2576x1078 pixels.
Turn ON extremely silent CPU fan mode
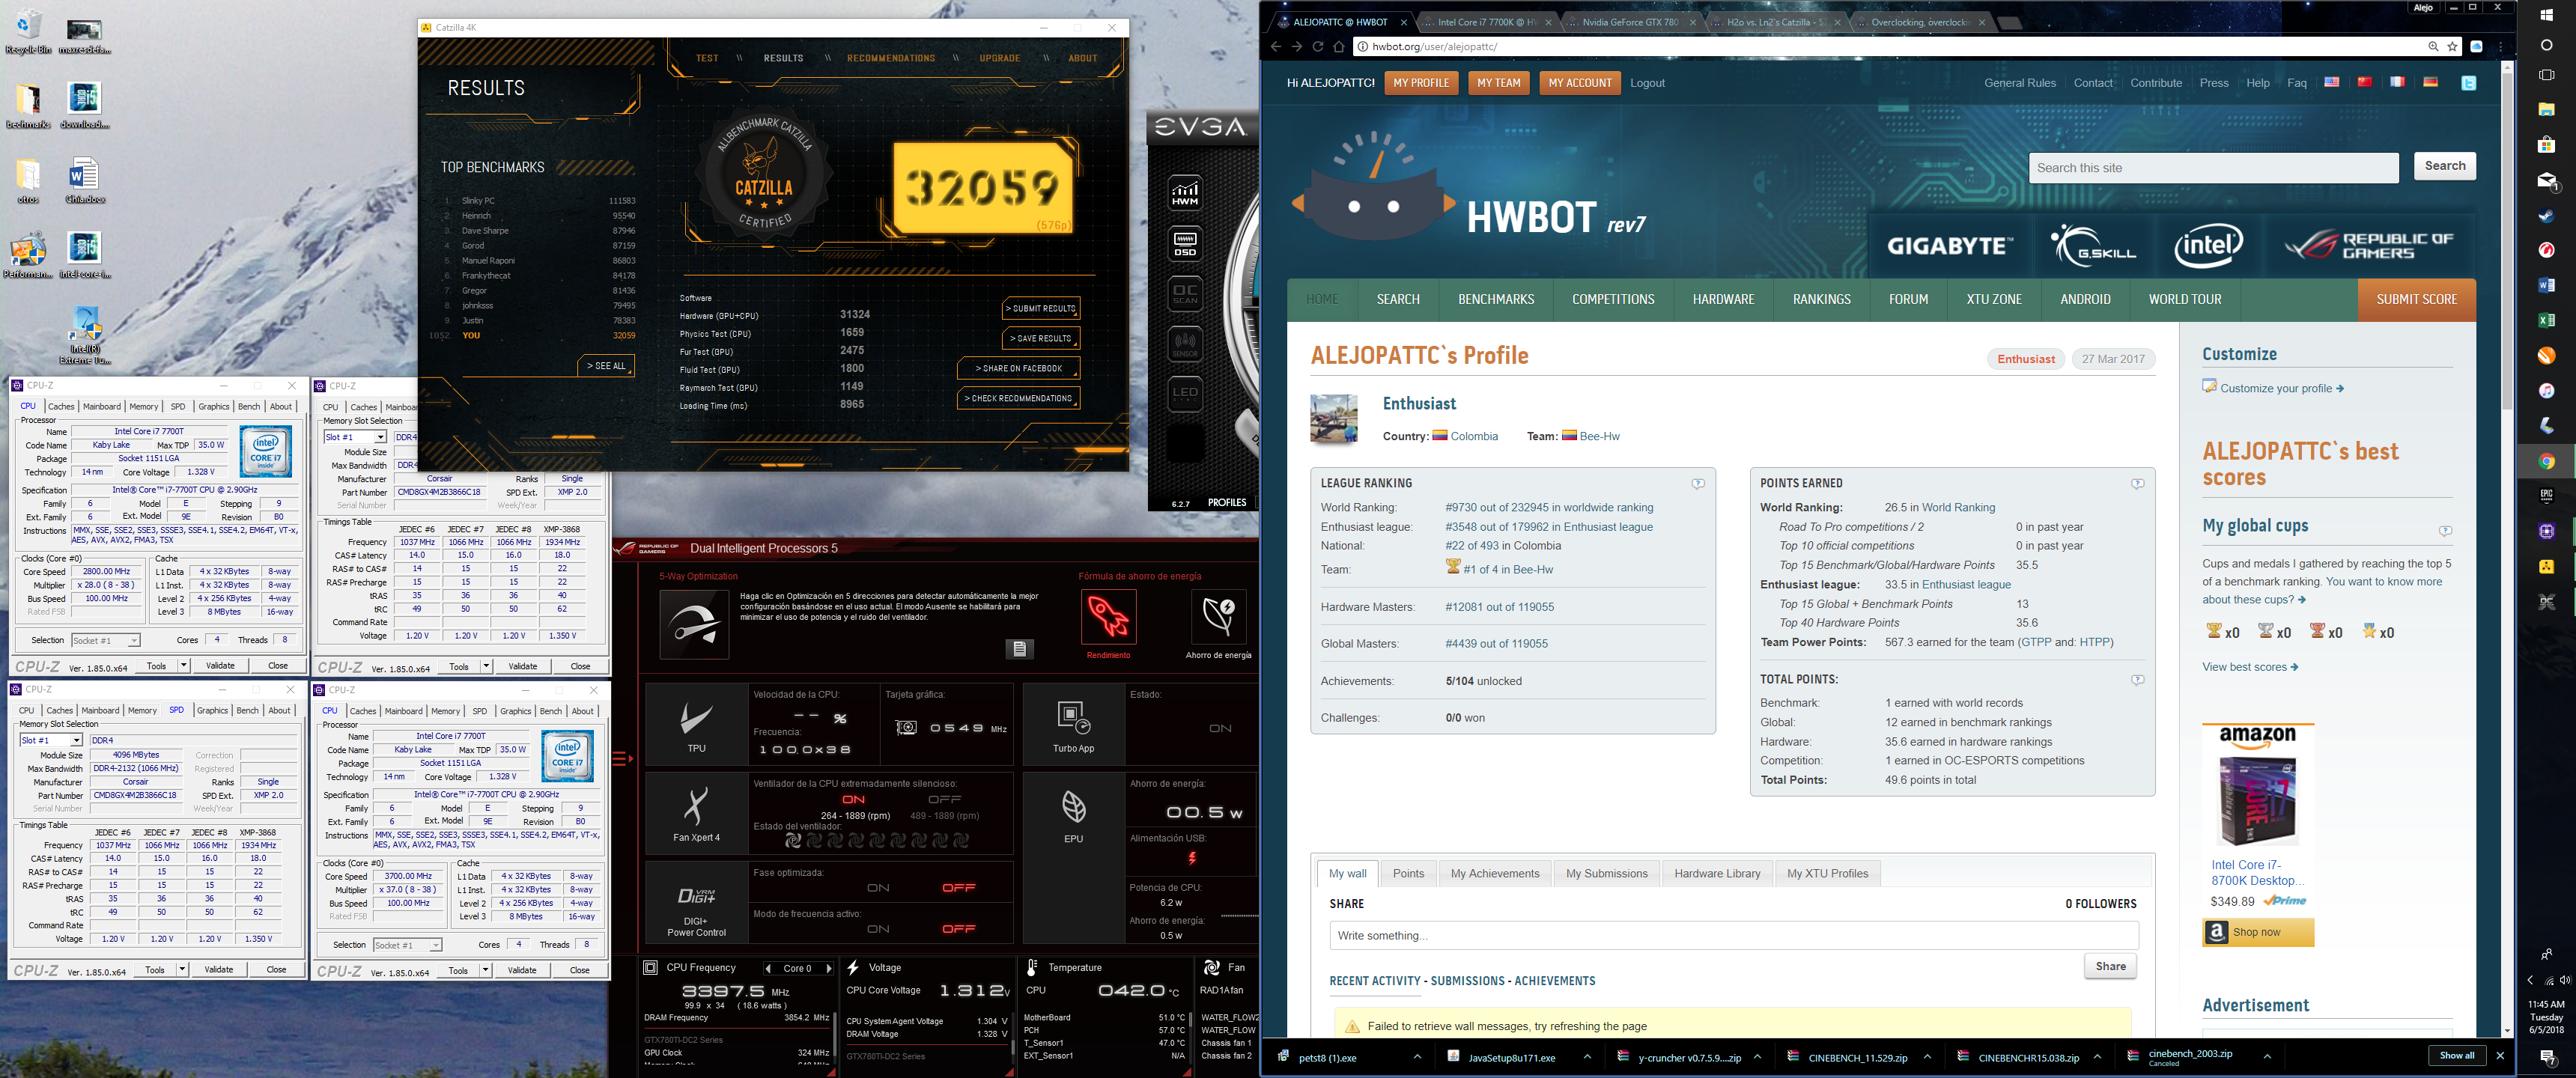(x=853, y=800)
